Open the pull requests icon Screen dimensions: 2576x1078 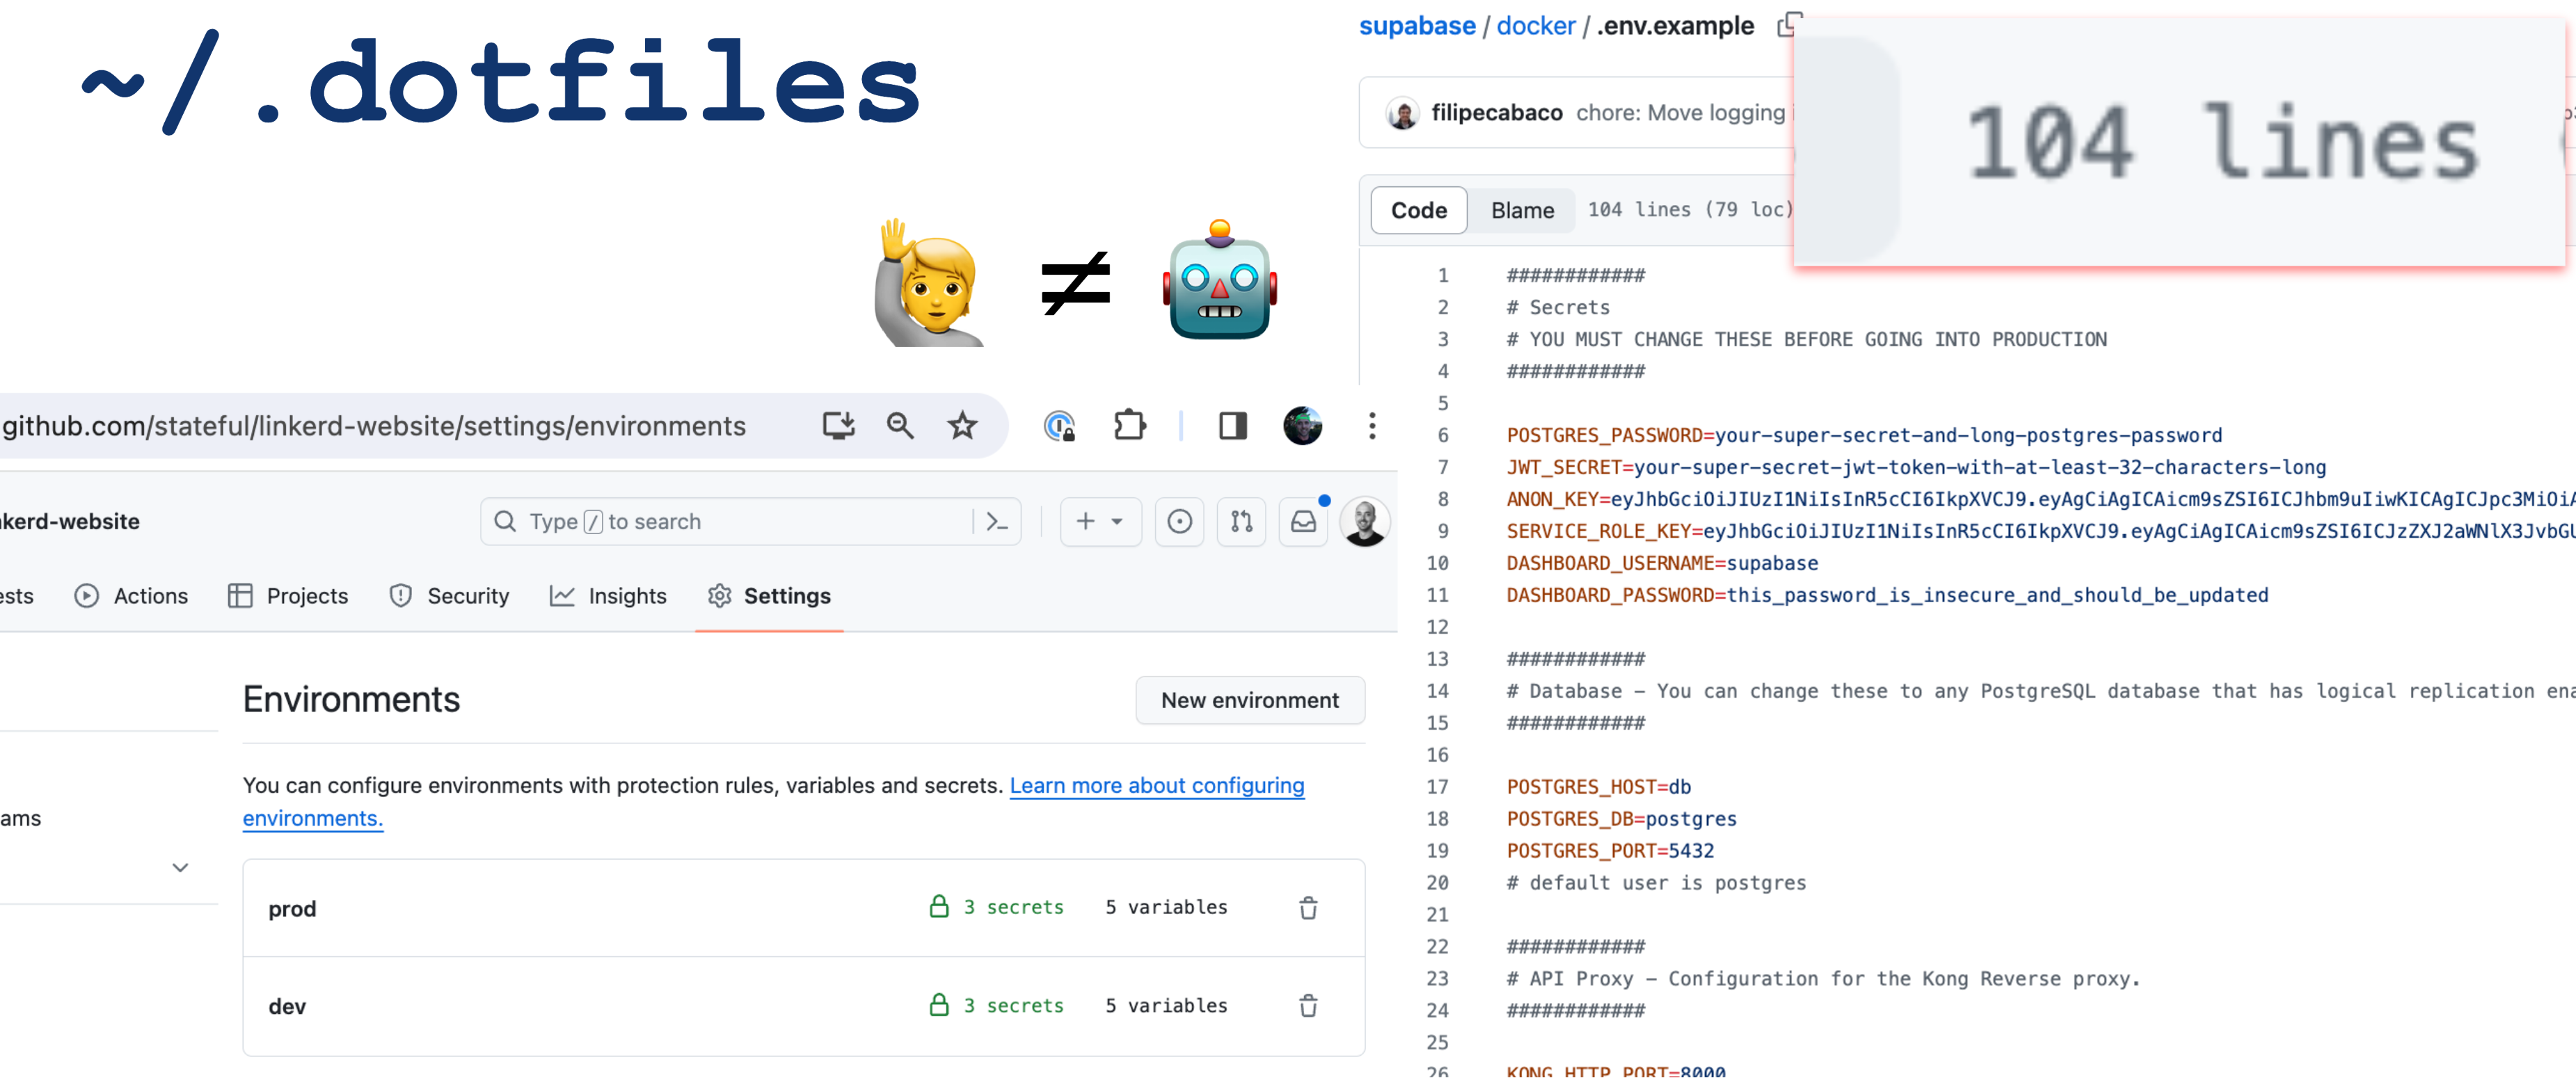(x=1241, y=520)
